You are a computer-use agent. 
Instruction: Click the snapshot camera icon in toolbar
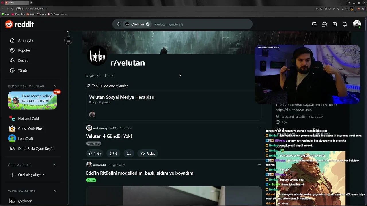pyautogui.click(x=325, y=9)
